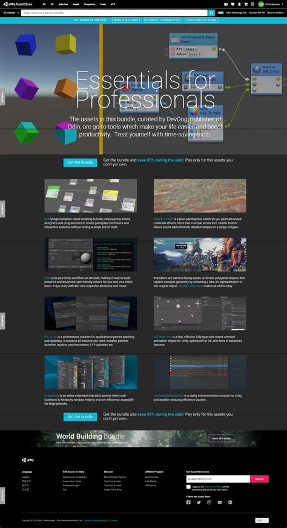Click the green CS user avatar

[261, 4]
